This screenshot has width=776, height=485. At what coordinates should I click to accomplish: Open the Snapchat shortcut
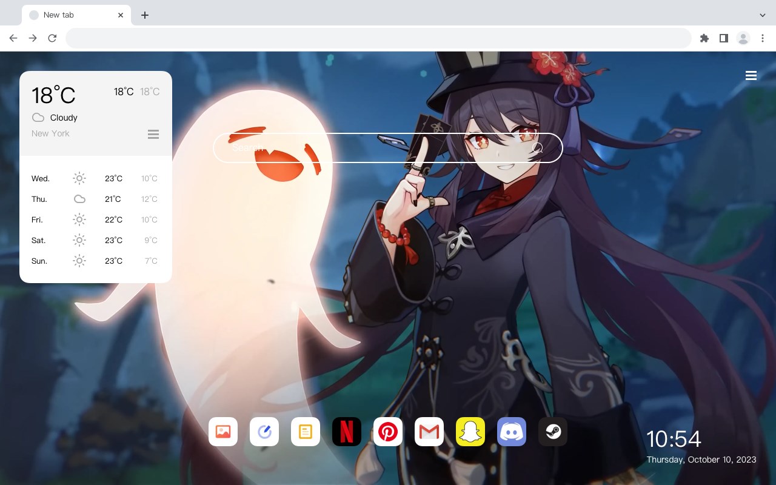[470, 432]
